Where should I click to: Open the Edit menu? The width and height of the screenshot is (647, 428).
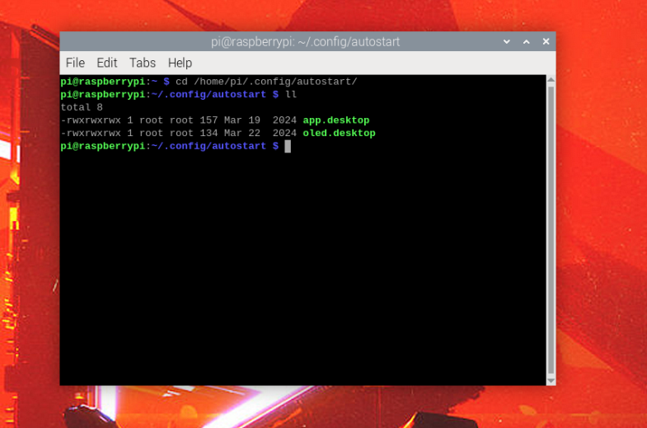coord(107,63)
